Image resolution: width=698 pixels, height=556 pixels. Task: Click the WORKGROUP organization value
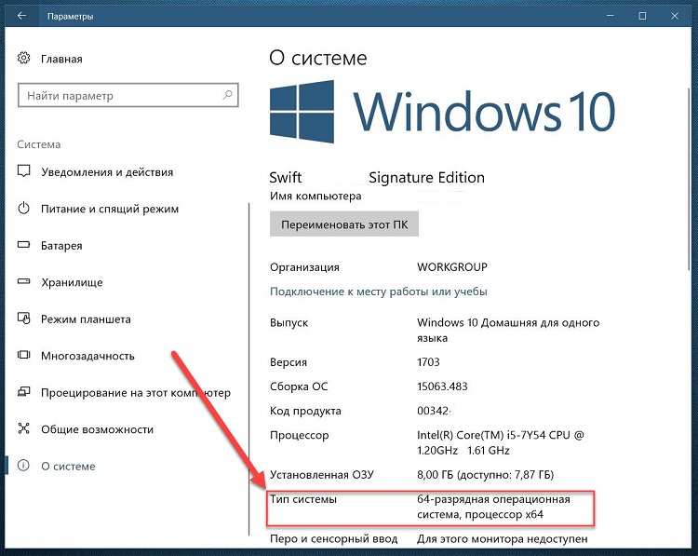451,267
